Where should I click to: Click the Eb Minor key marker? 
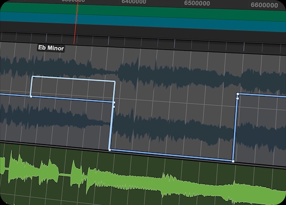coord(51,48)
